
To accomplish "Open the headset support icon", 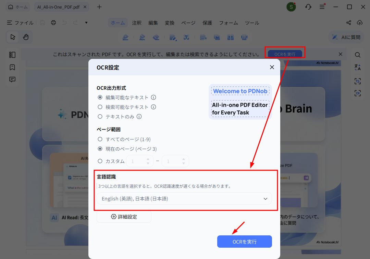I will coord(308,7).
